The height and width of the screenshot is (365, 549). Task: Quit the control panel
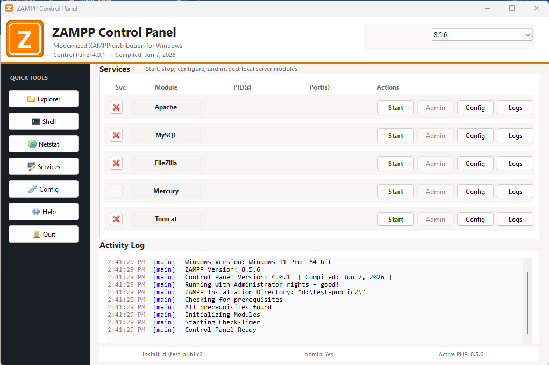click(44, 234)
